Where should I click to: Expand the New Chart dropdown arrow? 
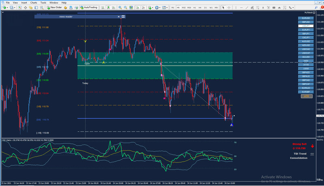point(7,8)
